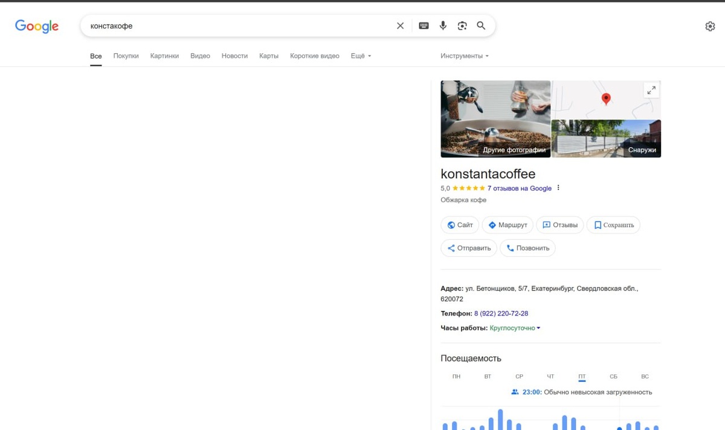Clear the search query with X icon

coord(400,26)
